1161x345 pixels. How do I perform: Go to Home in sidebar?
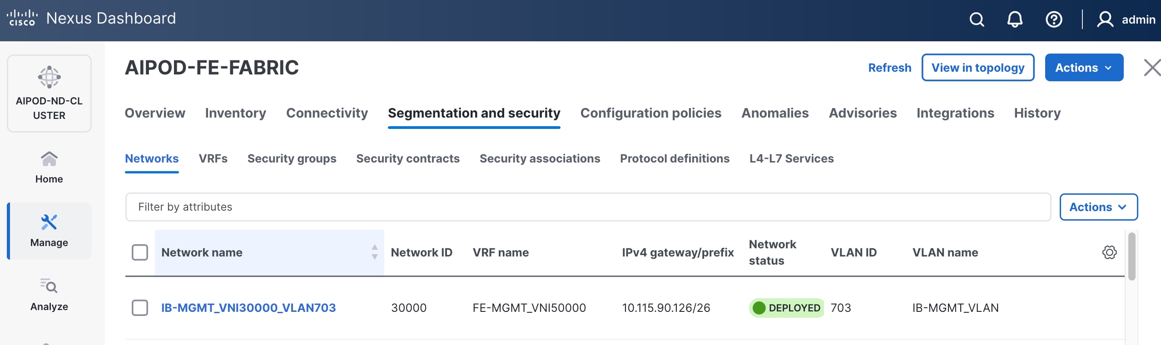[49, 167]
